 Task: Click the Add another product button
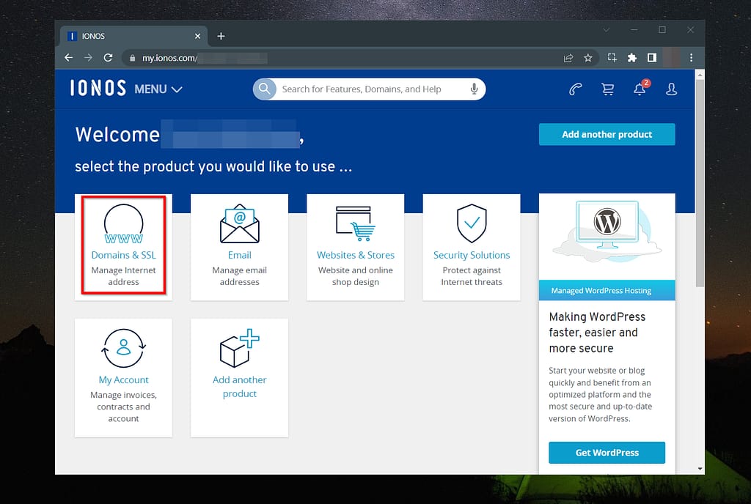[x=607, y=134]
